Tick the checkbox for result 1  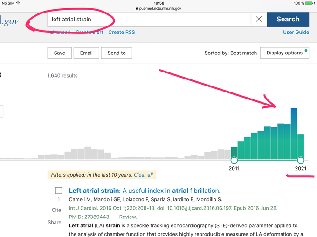pyautogui.click(x=59, y=191)
